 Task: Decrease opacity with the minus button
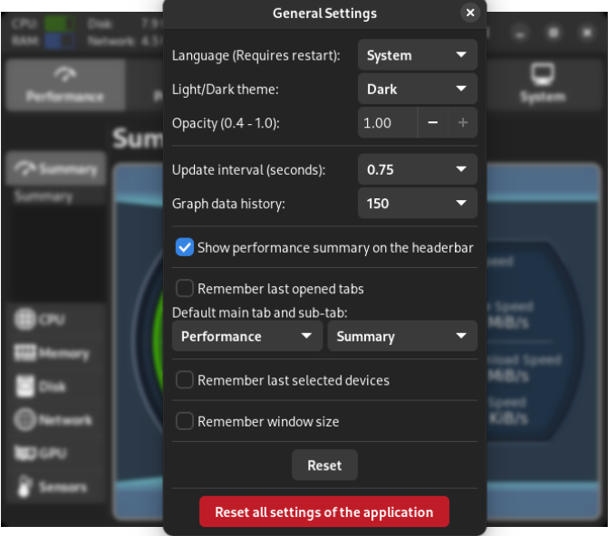433,123
